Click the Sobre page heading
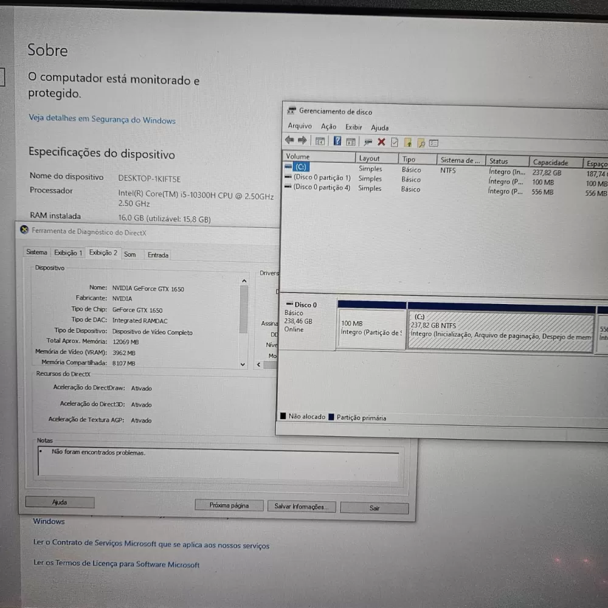The height and width of the screenshot is (608, 608). point(47,50)
